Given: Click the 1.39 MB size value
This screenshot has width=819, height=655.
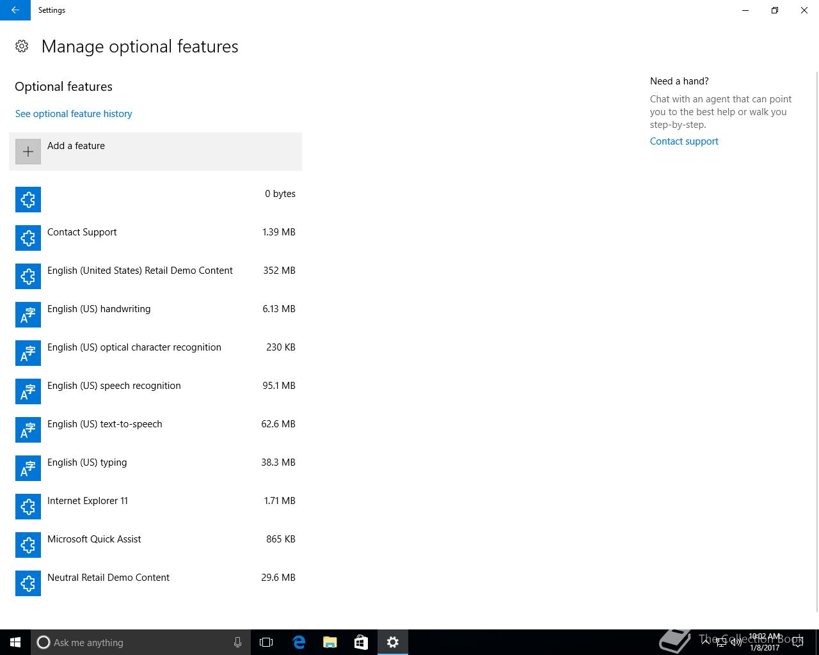Looking at the screenshot, I should click(279, 232).
